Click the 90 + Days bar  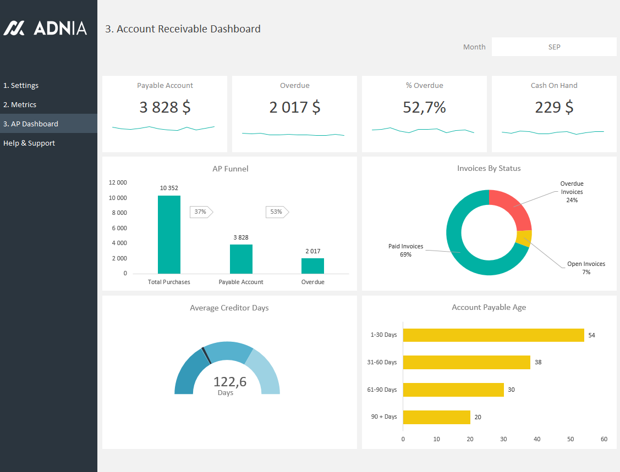(436, 417)
